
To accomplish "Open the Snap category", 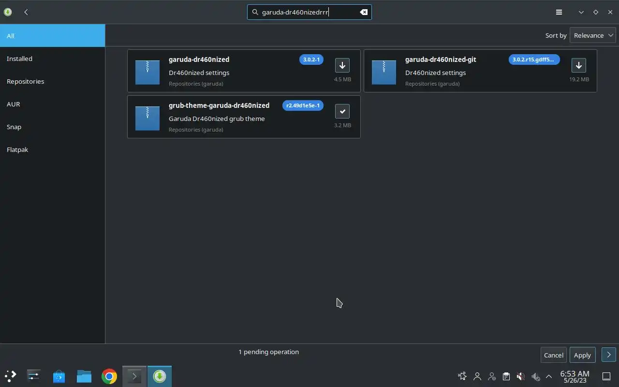I will tap(52, 127).
